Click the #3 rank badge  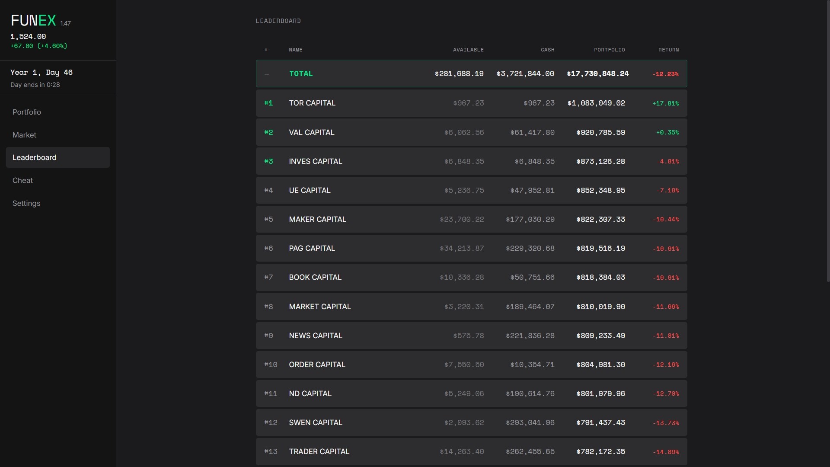(x=268, y=161)
